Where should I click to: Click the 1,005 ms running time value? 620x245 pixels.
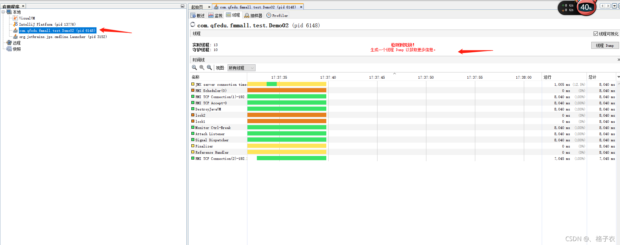pyautogui.click(x=562, y=84)
